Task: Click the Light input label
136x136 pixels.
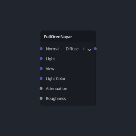Action: coord(50,59)
